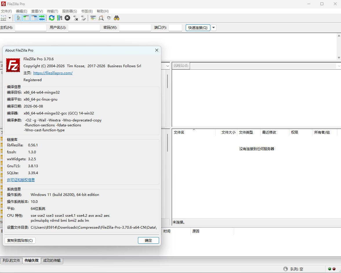
Task: Focus the 端口(P) port field
Action: (x=175, y=28)
